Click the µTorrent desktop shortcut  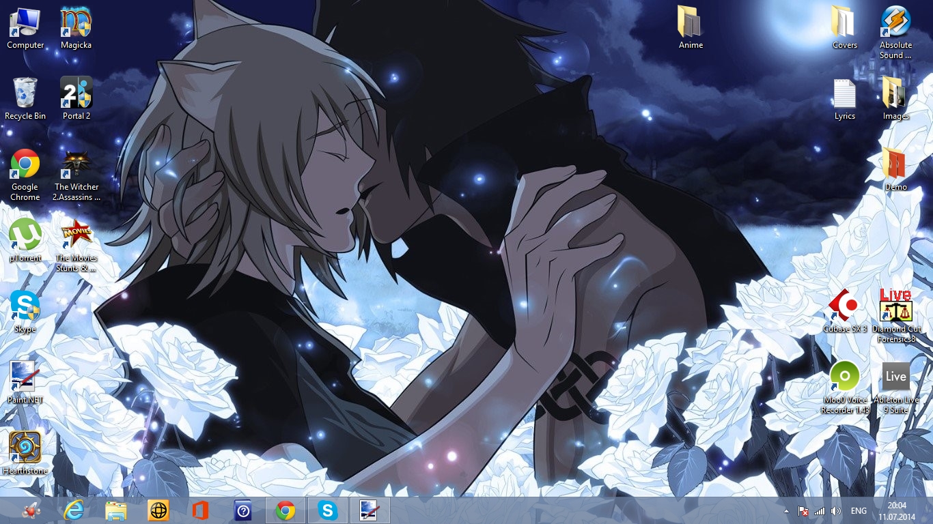tap(25, 241)
